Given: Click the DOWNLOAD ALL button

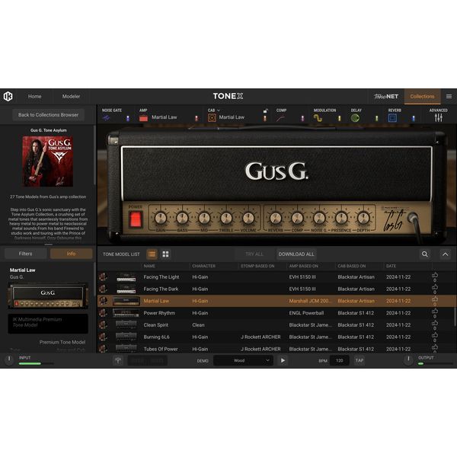Looking at the screenshot, I should tap(296, 254).
